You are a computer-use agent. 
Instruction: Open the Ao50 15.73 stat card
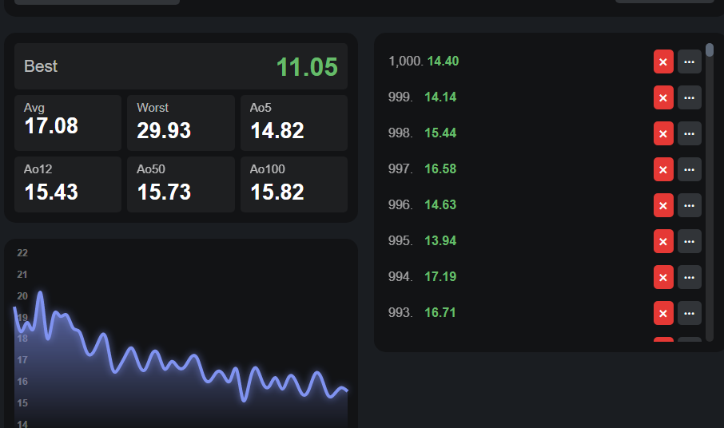[x=181, y=184]
